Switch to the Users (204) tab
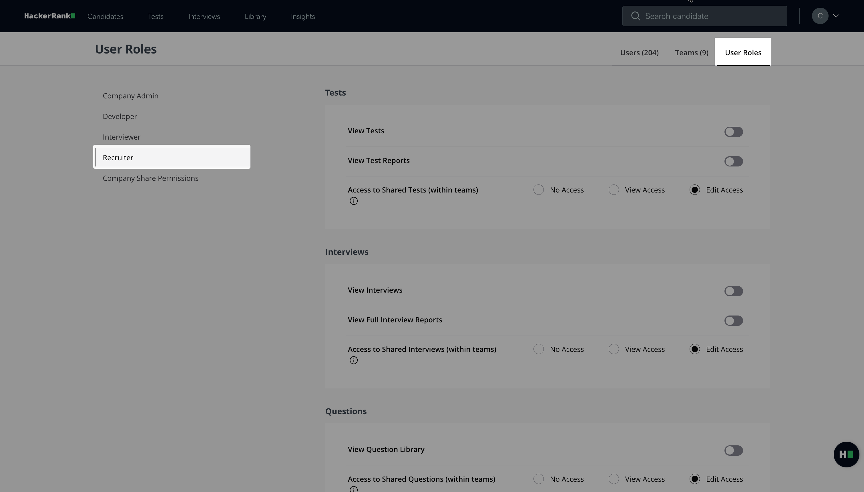This screenshot has width=864, height=492. pos(639,53)
